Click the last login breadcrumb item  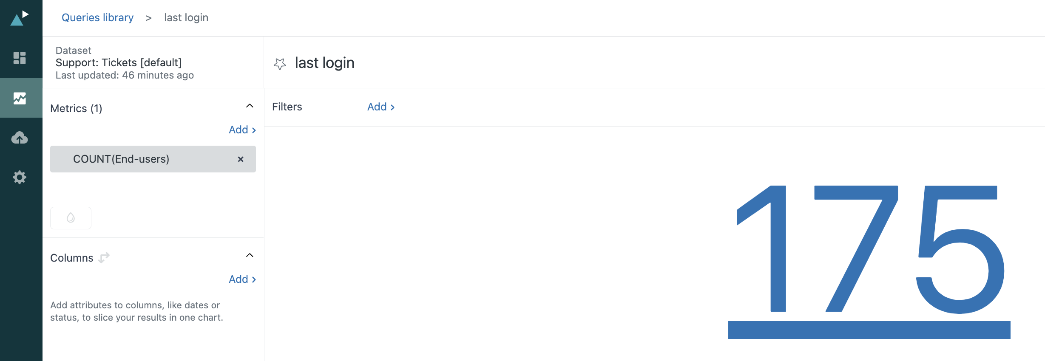[x=186, y=17]
